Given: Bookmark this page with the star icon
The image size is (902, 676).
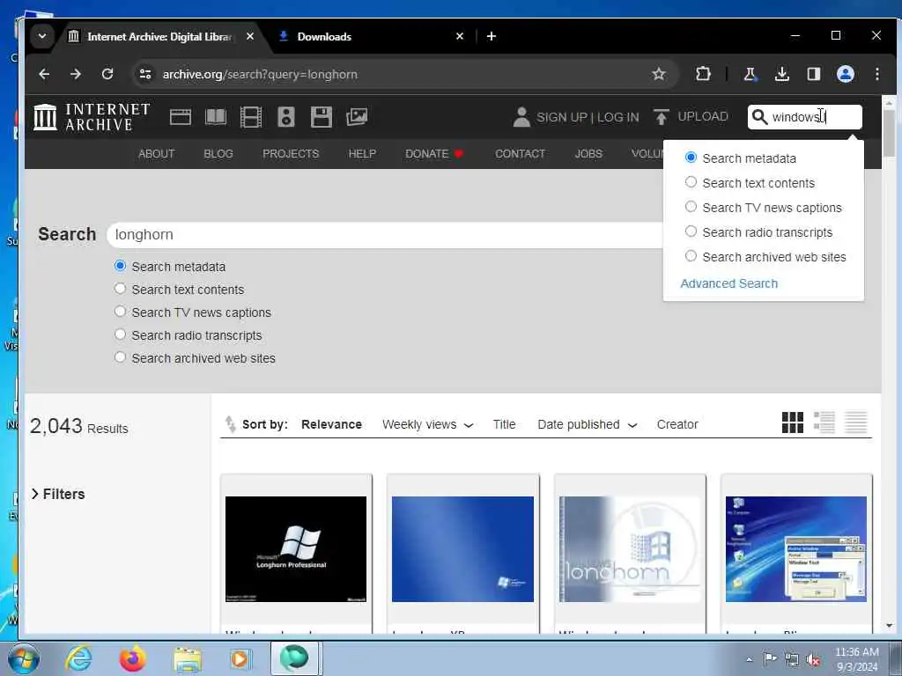Looking at the screenshot, I should (659, 74).
